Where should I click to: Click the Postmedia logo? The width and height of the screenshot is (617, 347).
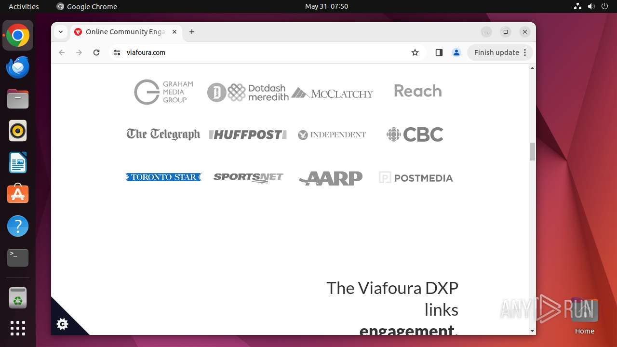[x=416, y=178]
